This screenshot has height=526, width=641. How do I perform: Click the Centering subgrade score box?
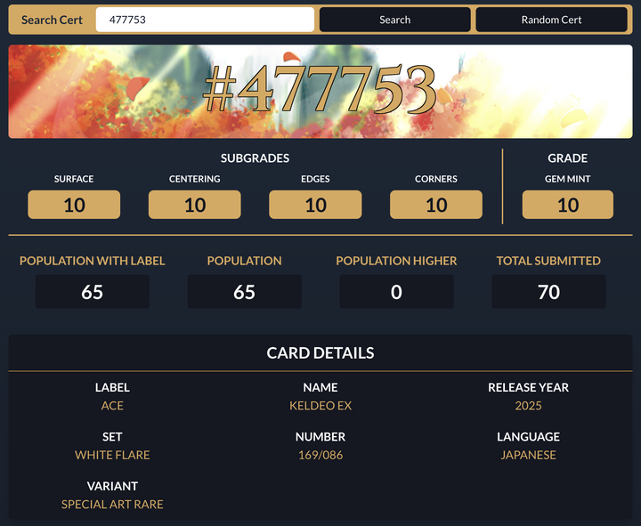pyautogui.click(x=194, y=205)
